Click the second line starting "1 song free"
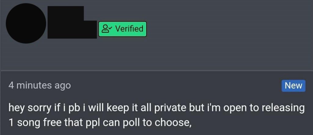The width and height of the screenshot is (313, 135). 100,123
